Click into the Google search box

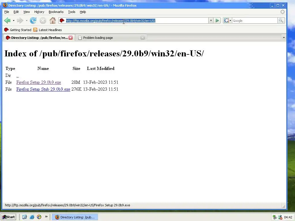click(x=255, y=21)
